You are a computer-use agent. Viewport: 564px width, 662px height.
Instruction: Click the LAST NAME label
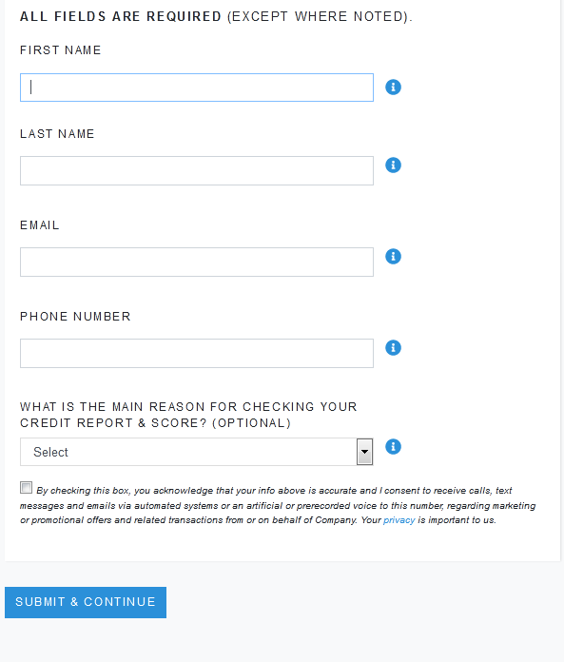(x=57, y=134)
